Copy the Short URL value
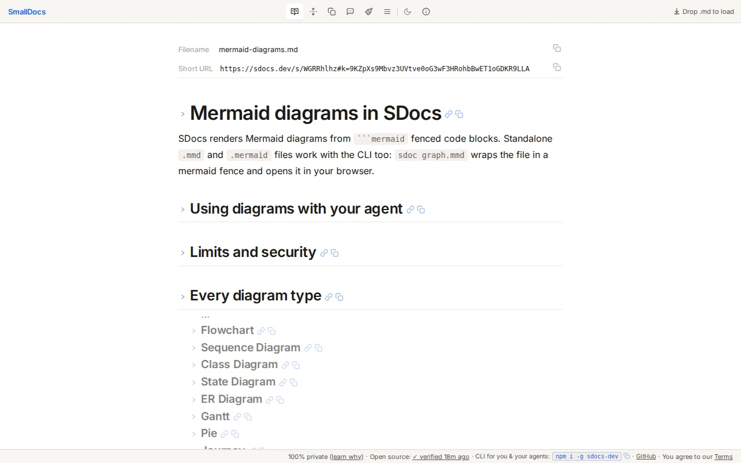The width and height of the screenshot is (741, 463). point(557,67)
